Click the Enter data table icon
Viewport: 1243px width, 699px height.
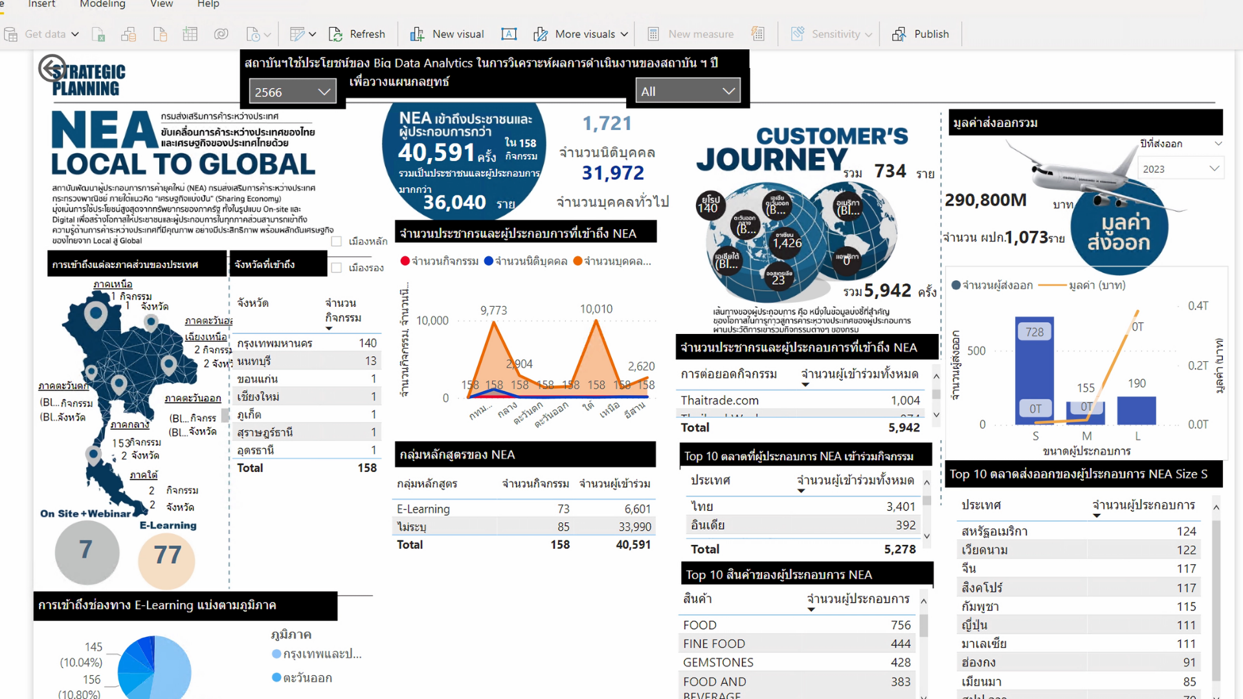190,34
